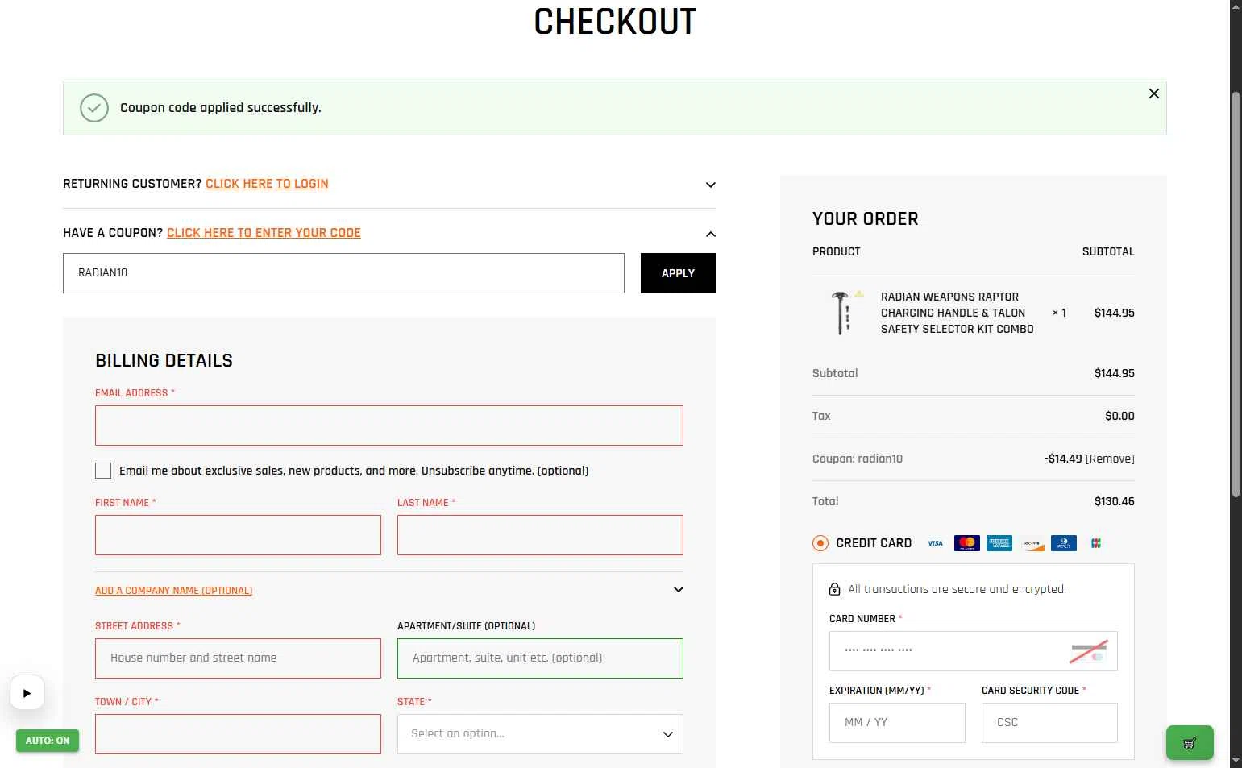Apply the coupon with the APPLY button
This screenshot has width=1242, height=768.
[678, 273]
